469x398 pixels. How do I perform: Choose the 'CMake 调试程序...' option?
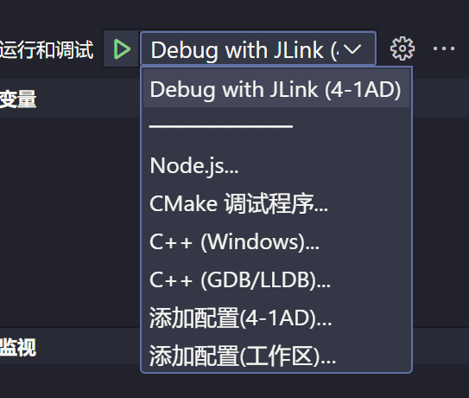pyautogui.click(x=276, y=204)
